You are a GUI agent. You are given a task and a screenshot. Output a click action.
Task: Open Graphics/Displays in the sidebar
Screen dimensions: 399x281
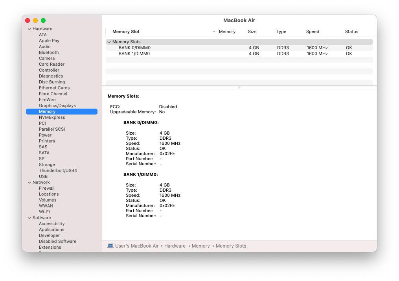pyautogui.click(x=57, y=105)
